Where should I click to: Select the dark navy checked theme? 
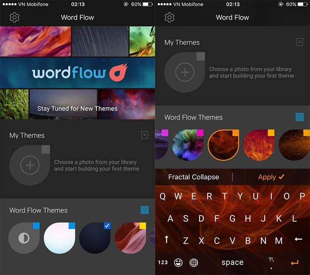95,238
